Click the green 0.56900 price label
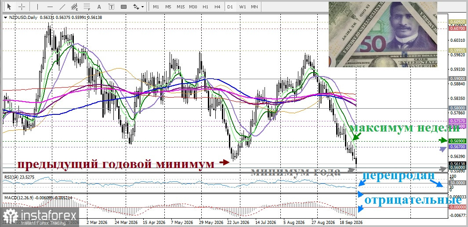Screen dimensions: 468x227 coord(457,140)
